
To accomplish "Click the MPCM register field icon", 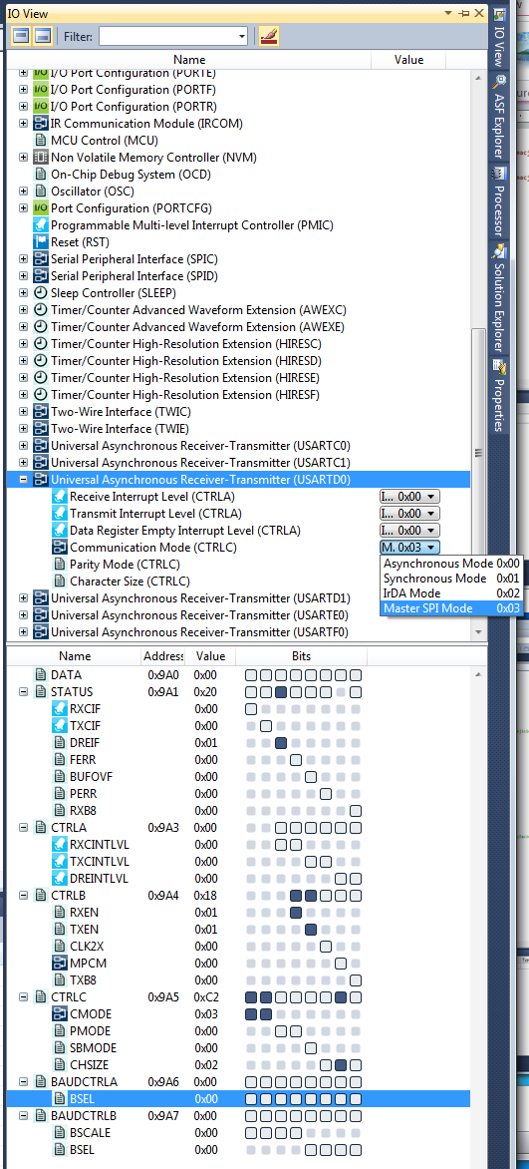I will [x=60, y=964].
